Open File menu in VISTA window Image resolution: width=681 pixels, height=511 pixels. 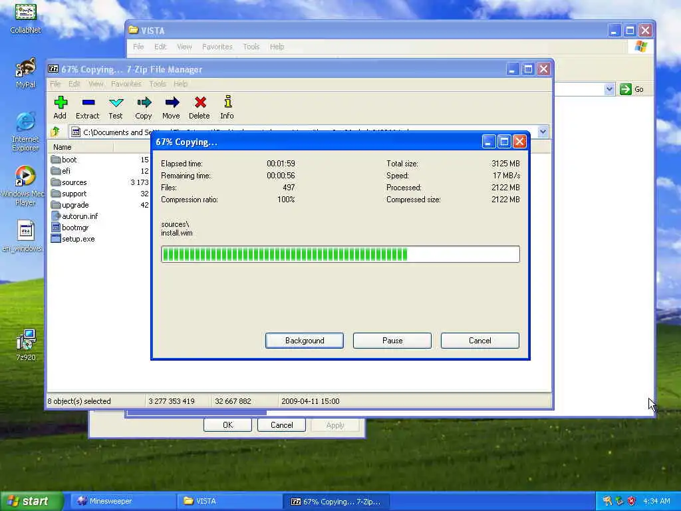[138, 47]
